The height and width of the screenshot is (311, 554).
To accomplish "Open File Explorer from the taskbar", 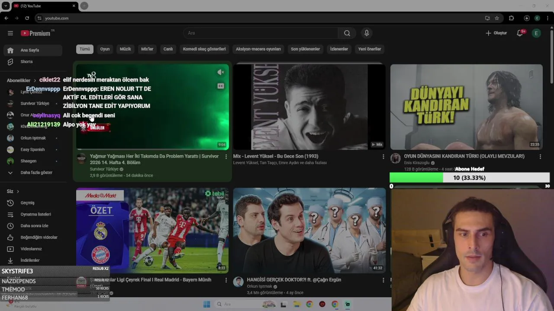I will [x=296, y=304].
